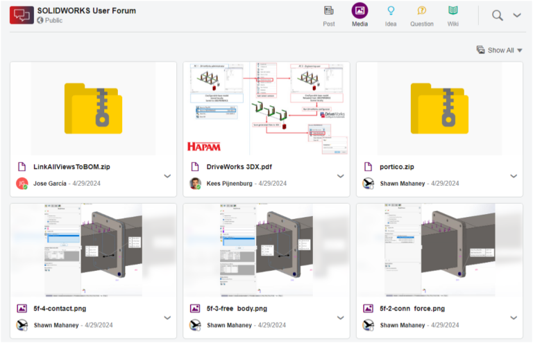Viewport: 533px width, 343px height.
Task: Click Kees Pijnenburg's profile picture
Action: coord(195,184)
